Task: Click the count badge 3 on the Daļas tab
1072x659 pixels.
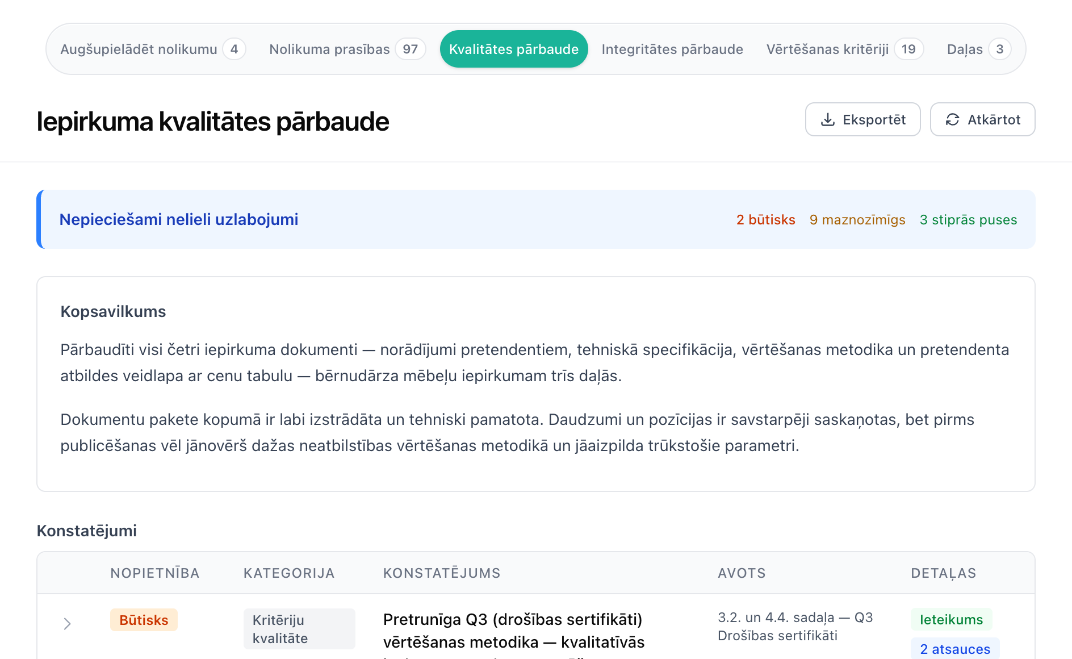Action: [x=1000, y=49]
